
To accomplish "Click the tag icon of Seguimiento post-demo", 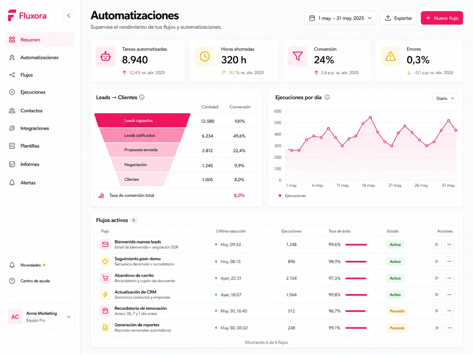I will [105, 261].
